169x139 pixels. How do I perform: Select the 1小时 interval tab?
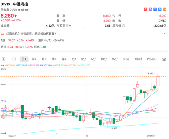[x=138, y=59]
